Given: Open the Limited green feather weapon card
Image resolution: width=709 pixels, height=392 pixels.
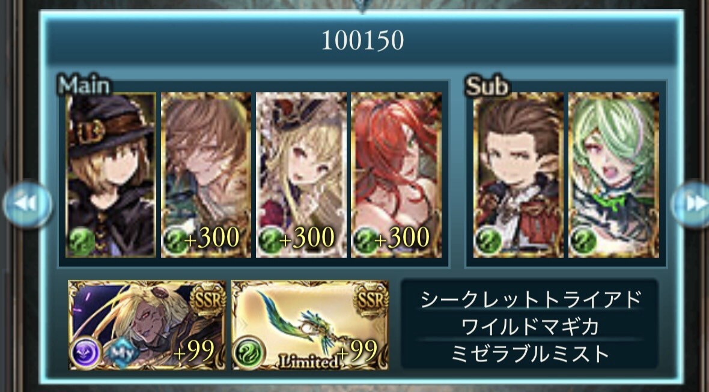Looking at the screenshot, I should [x=310, y=325].
